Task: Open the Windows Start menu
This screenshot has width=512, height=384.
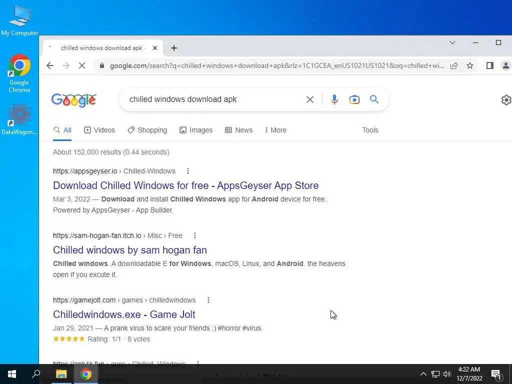Action: point(12,374)
